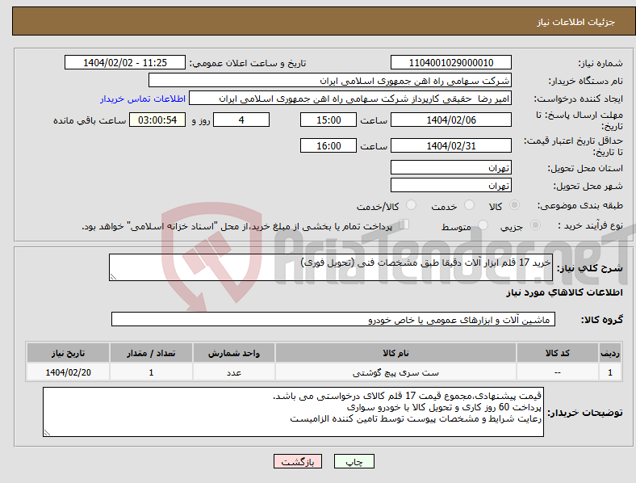The width and height of the screenshot is (636, 483).
Task: Click resize handle of buyer notes textarea
Action: point(47,433)
